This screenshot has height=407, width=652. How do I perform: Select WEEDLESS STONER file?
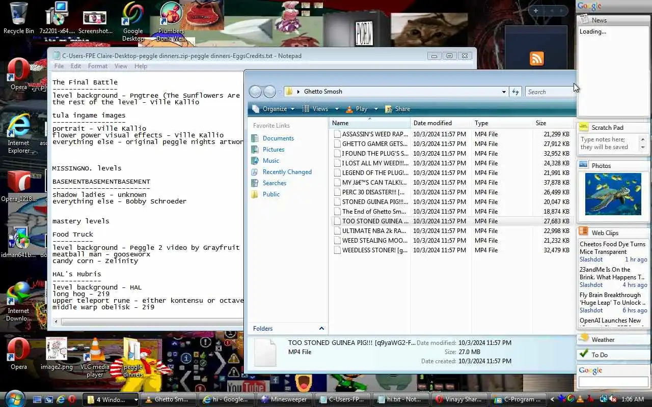(x=371, y=250)
